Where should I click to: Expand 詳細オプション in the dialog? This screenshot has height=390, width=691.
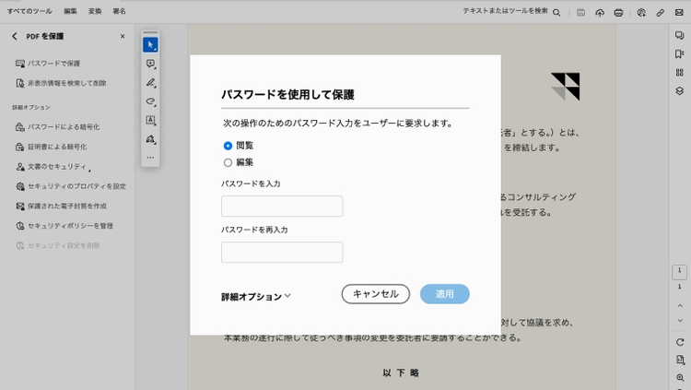(256, 297)
